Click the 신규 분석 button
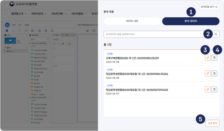224x131 pixels. 212,123
